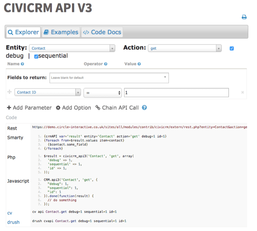257x231 pixels.
Task: Click Add Parameter
Action: coord(29,108)
